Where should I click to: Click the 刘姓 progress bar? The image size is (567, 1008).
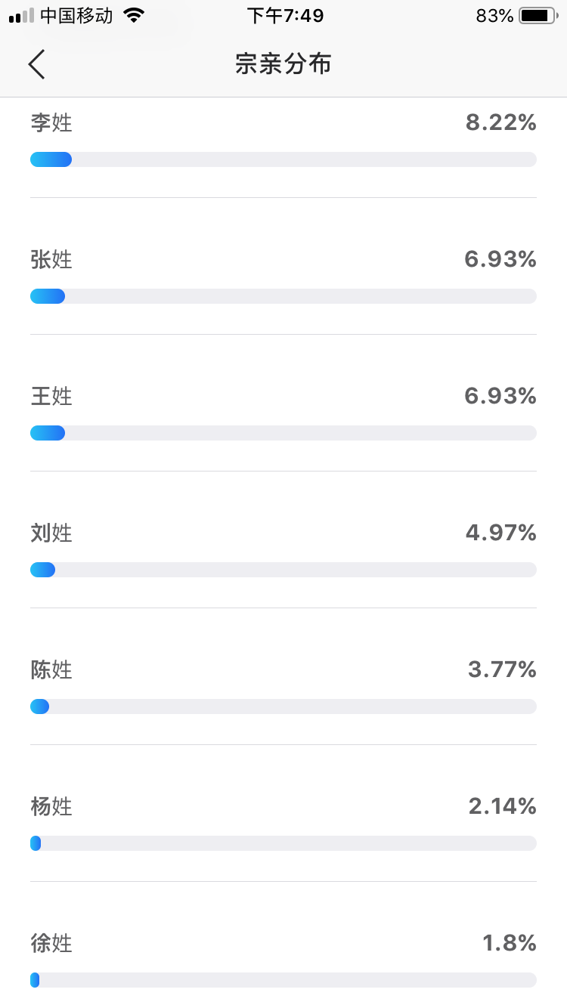pos(283,570)
